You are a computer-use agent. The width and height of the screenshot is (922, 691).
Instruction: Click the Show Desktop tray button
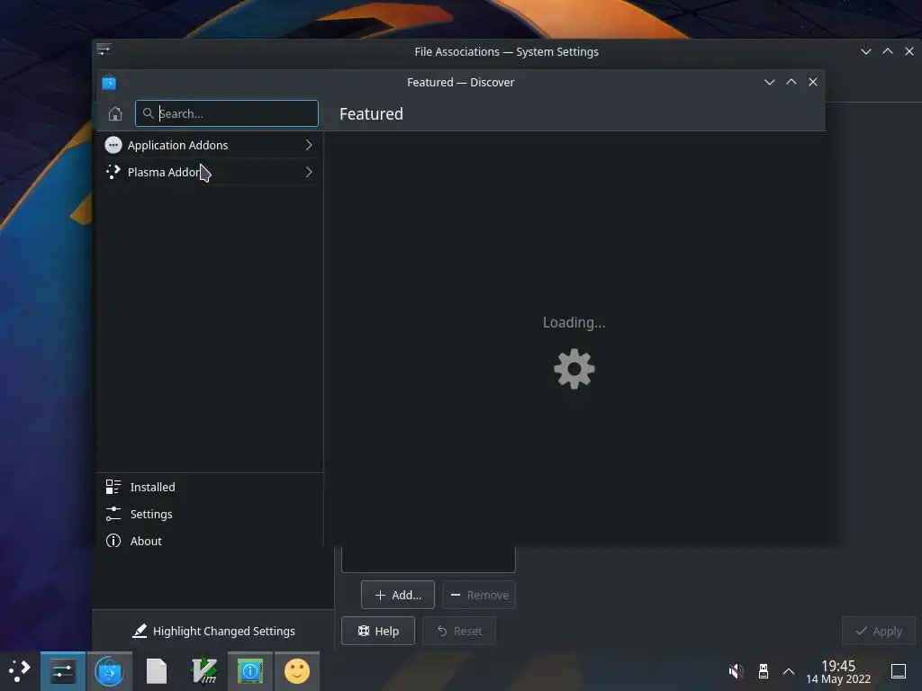(899, 671)
